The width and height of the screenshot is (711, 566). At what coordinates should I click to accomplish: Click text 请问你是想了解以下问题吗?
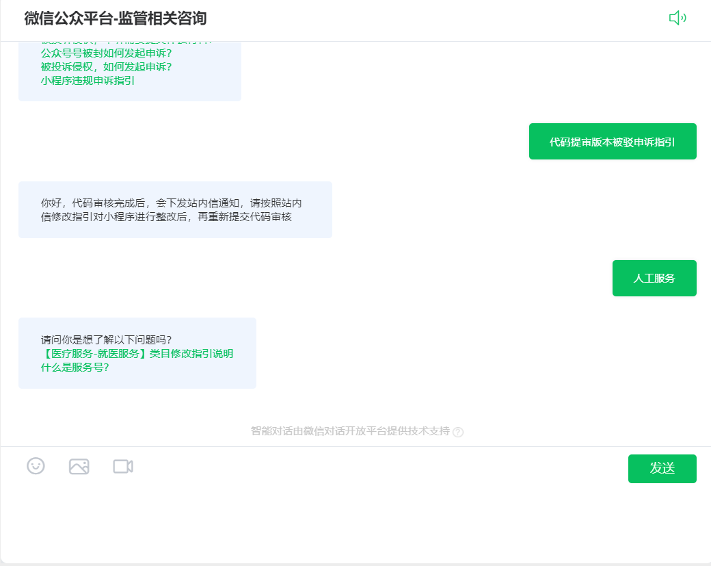[106, 340]
